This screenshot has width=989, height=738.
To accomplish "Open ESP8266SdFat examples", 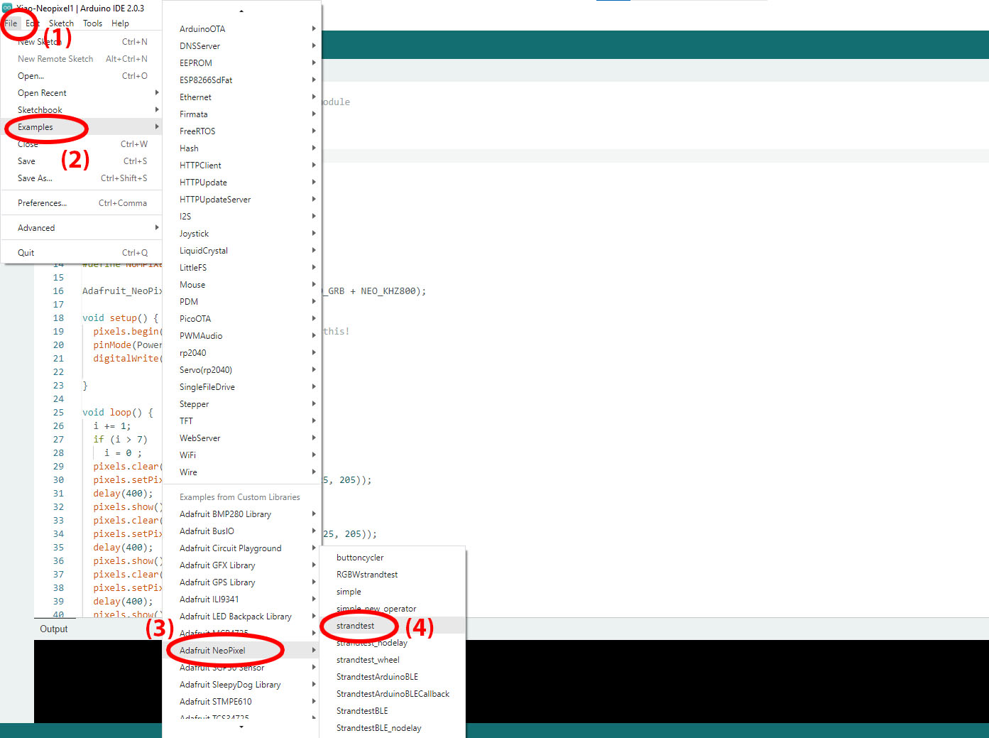I will coord(241,80).
